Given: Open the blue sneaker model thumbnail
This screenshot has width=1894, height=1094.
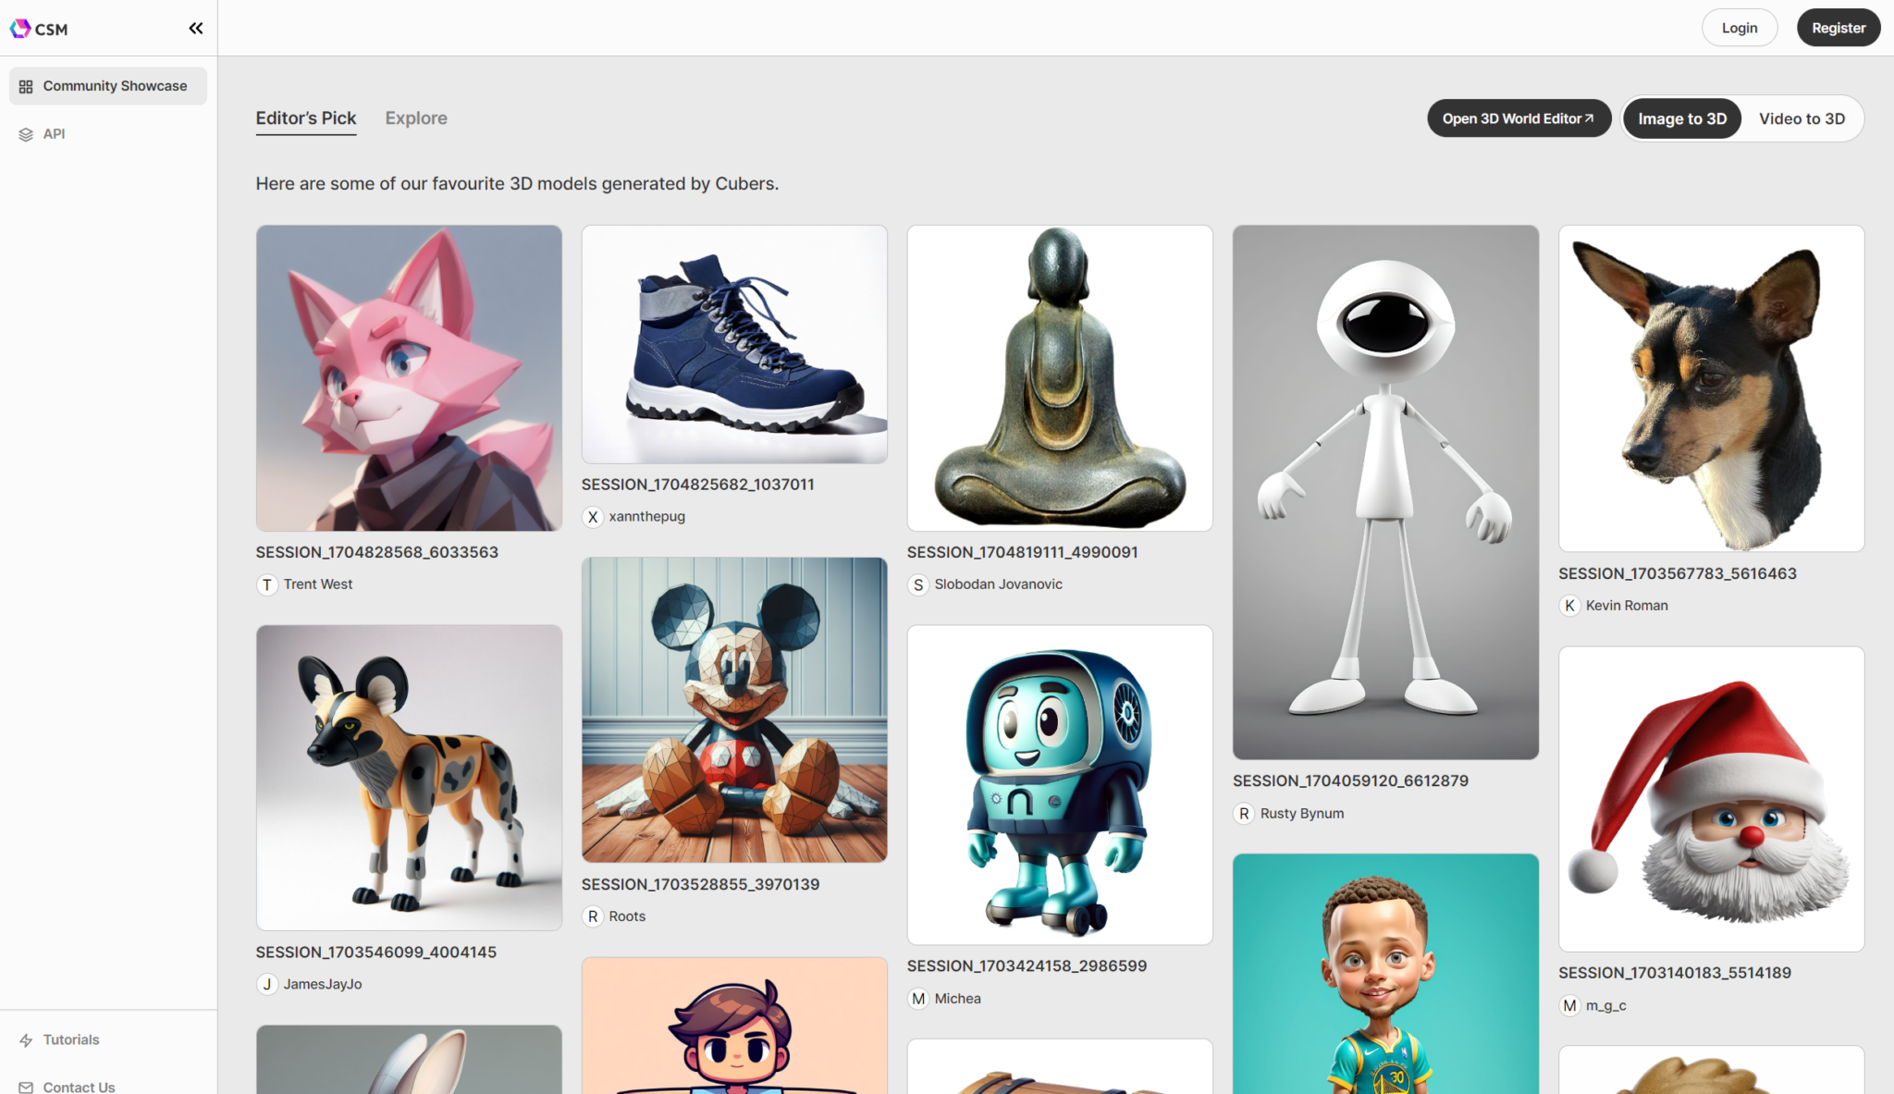Looking at the screenshot, I should click(x=734, y=344).
